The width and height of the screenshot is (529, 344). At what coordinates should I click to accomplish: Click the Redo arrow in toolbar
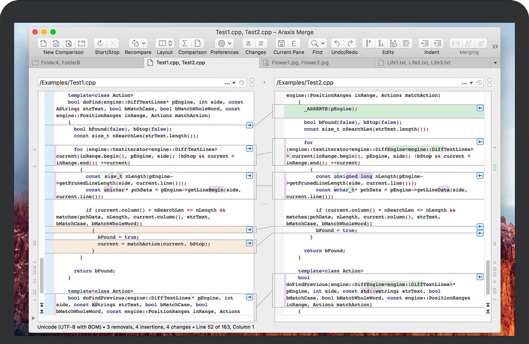pos(351,43)
